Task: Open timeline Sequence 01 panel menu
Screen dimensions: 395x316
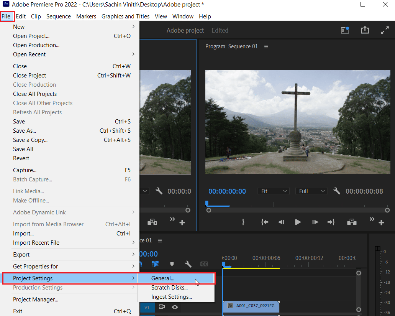Action: click(x=160, y=240)
